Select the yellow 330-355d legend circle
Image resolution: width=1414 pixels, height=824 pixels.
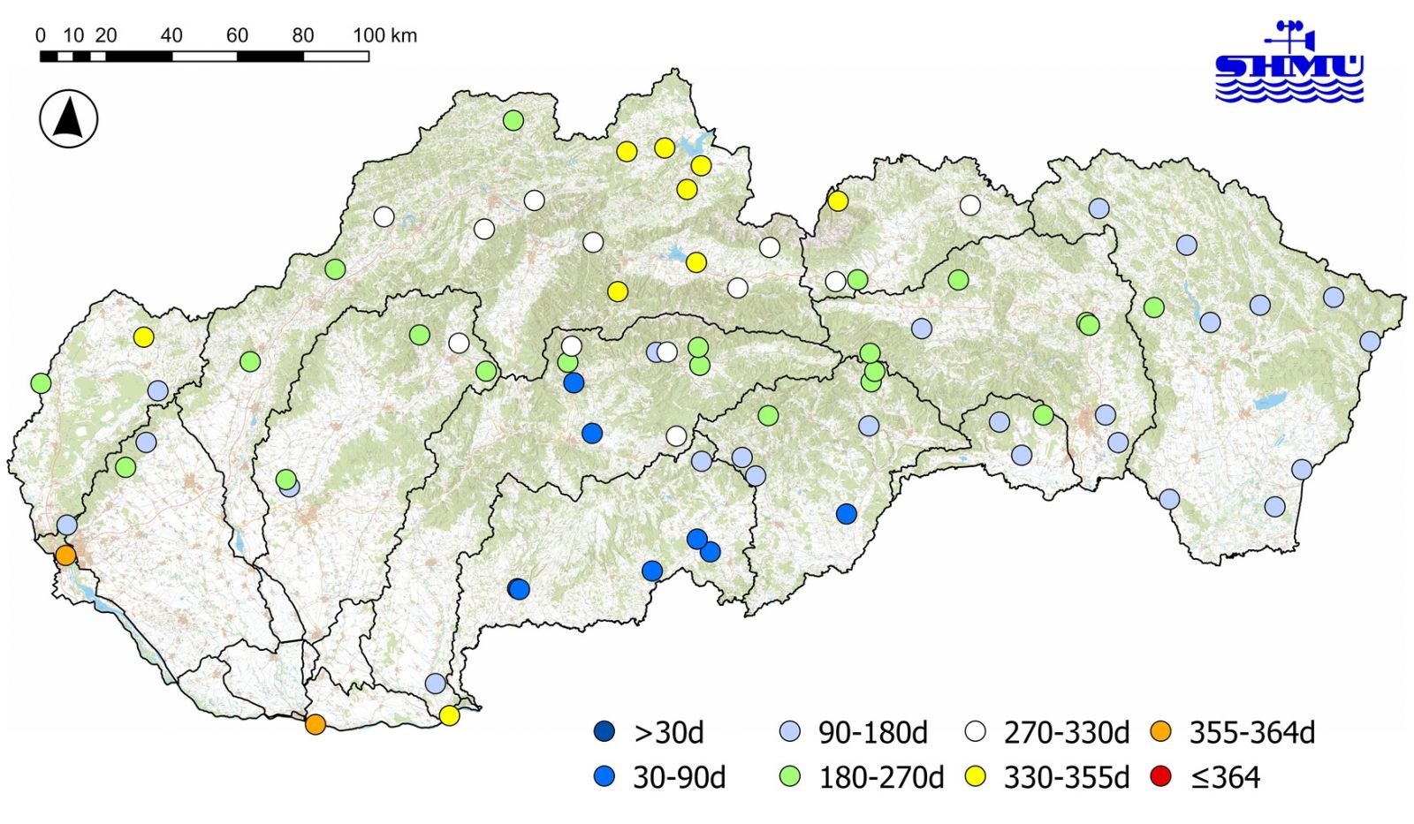click(x=976, y=777)
